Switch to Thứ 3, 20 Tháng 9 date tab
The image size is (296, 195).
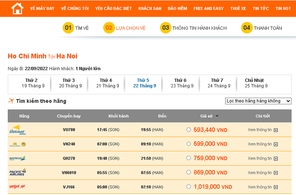pyautogui.click(x=69, y=83)
